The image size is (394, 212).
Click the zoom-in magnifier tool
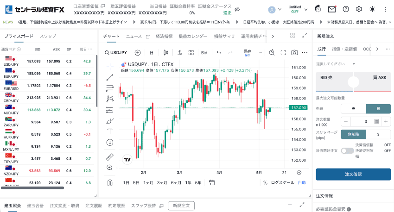coord(109,168)
